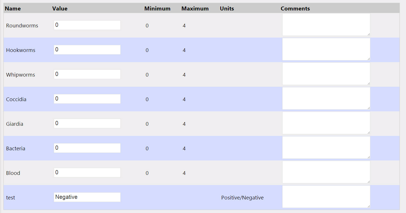Focus the Roundworms comments box
The image size is (406, 213).
[x=326, y=25]
